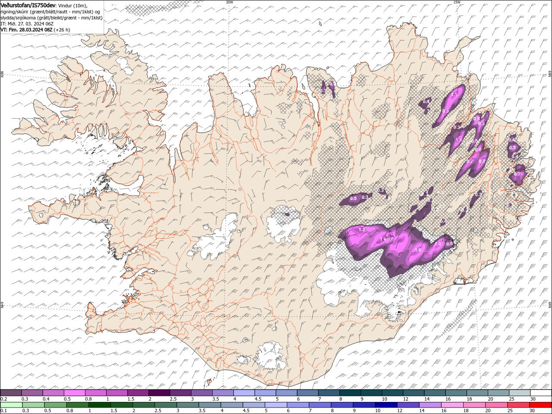Click the 1 dark green swatch in lower legend row
The height and width of the screenshot is (414, 552).
[100, 405]
